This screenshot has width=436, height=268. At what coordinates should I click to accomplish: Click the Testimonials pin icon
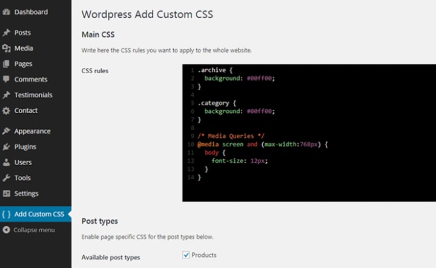tap(7, 95)
